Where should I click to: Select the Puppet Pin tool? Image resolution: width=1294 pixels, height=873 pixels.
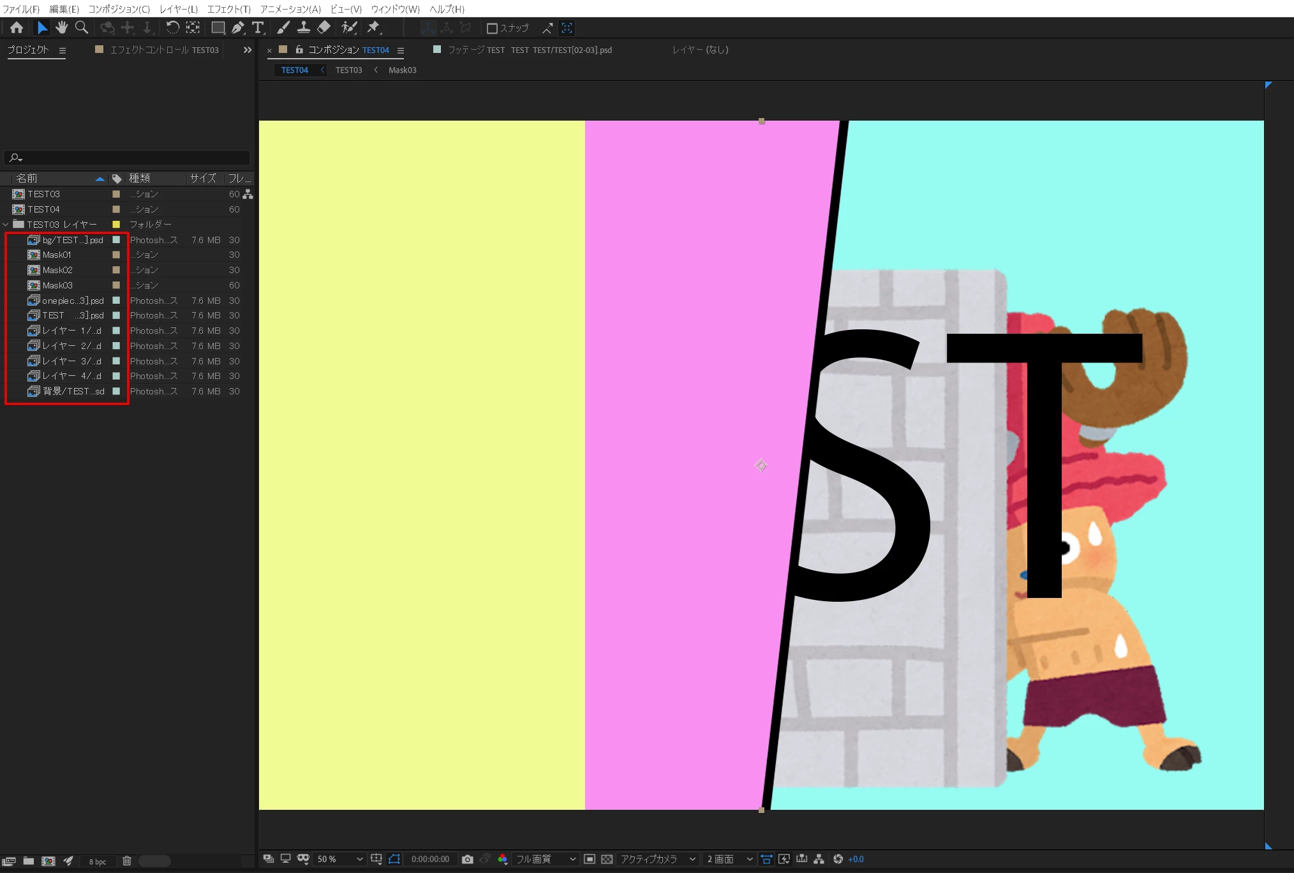tap(374, 27)
